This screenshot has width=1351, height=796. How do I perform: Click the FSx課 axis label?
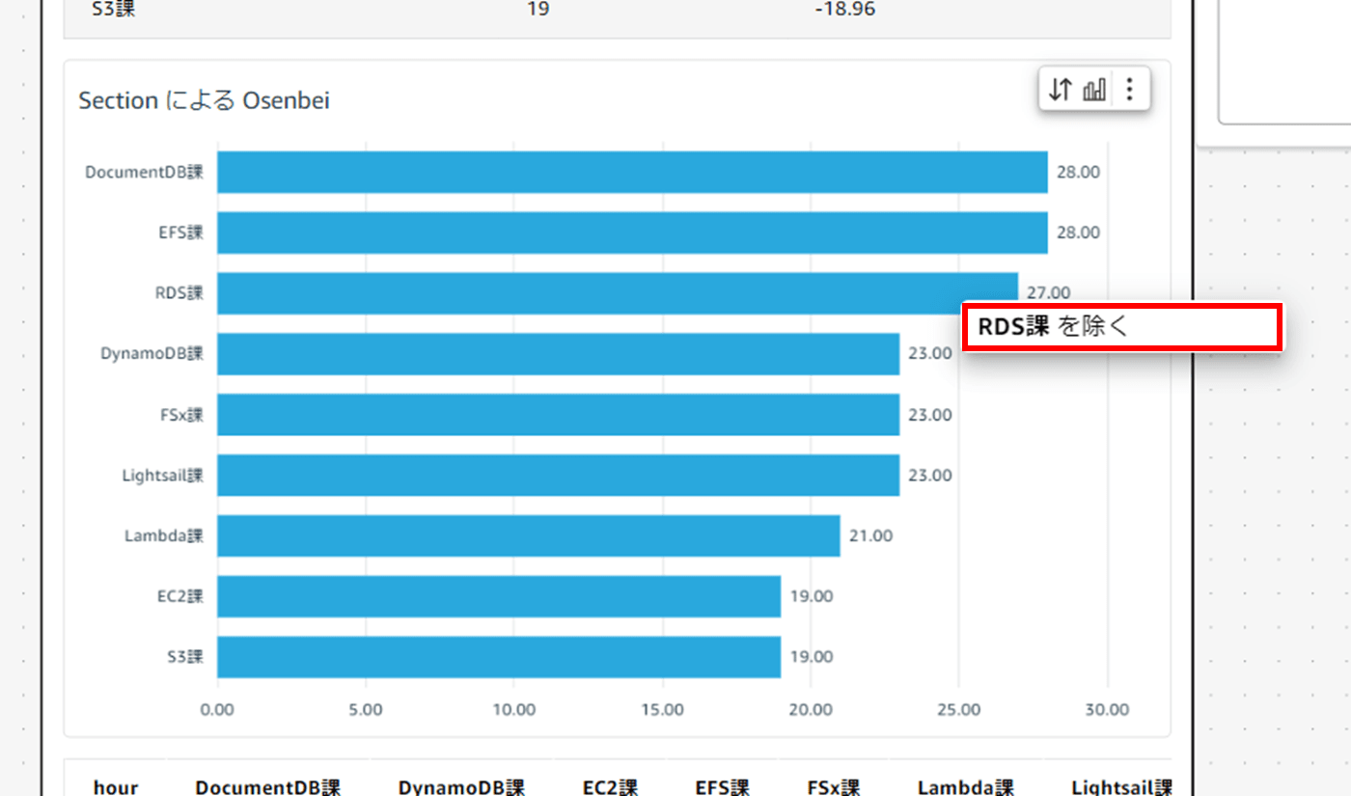pyautogui.click(x=182, y=415)
